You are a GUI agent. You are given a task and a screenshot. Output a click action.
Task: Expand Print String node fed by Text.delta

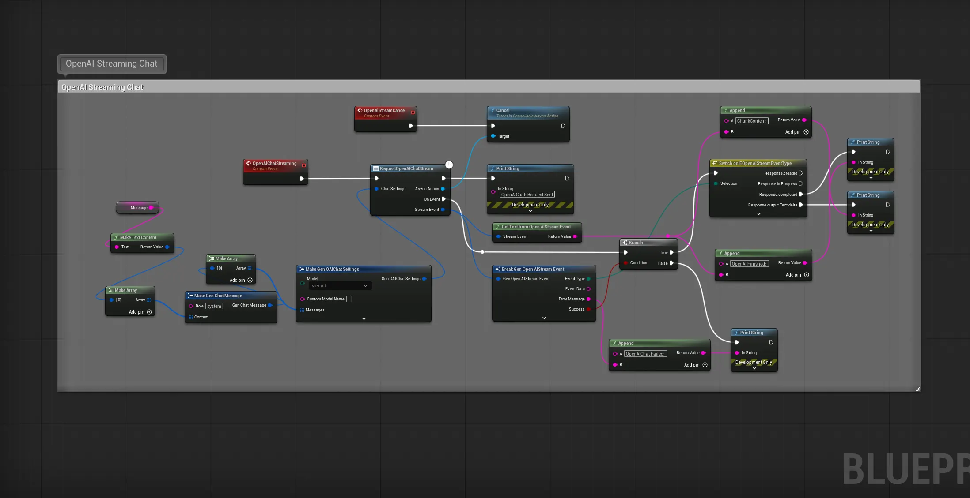(871, 231)
